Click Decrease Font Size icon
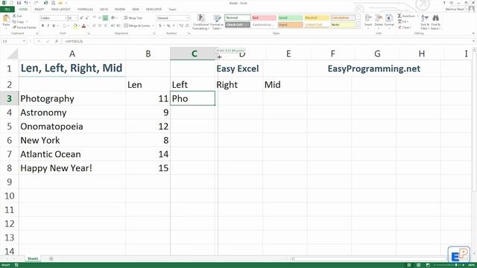477x268 pixels. (87, 18)
